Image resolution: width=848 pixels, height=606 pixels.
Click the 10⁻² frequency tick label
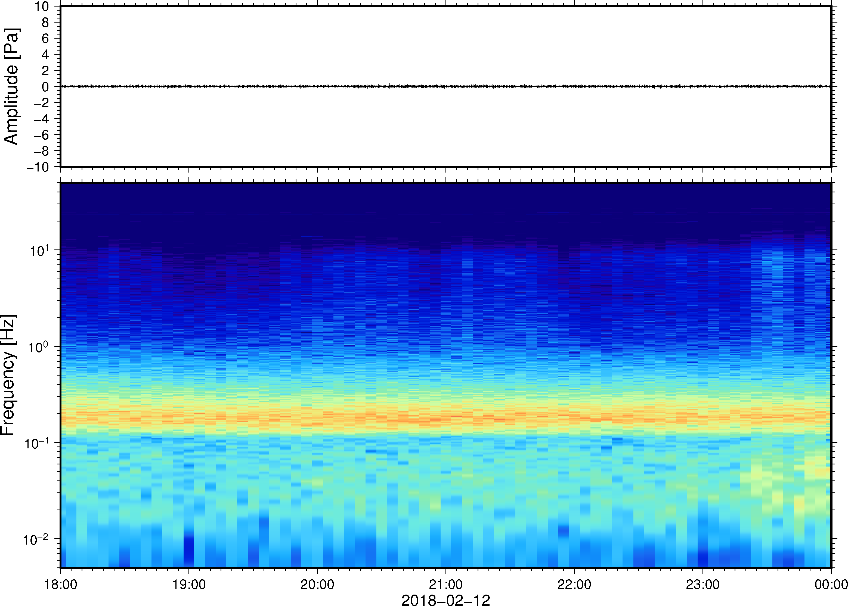pyautogui.click(x=36, y=539)
